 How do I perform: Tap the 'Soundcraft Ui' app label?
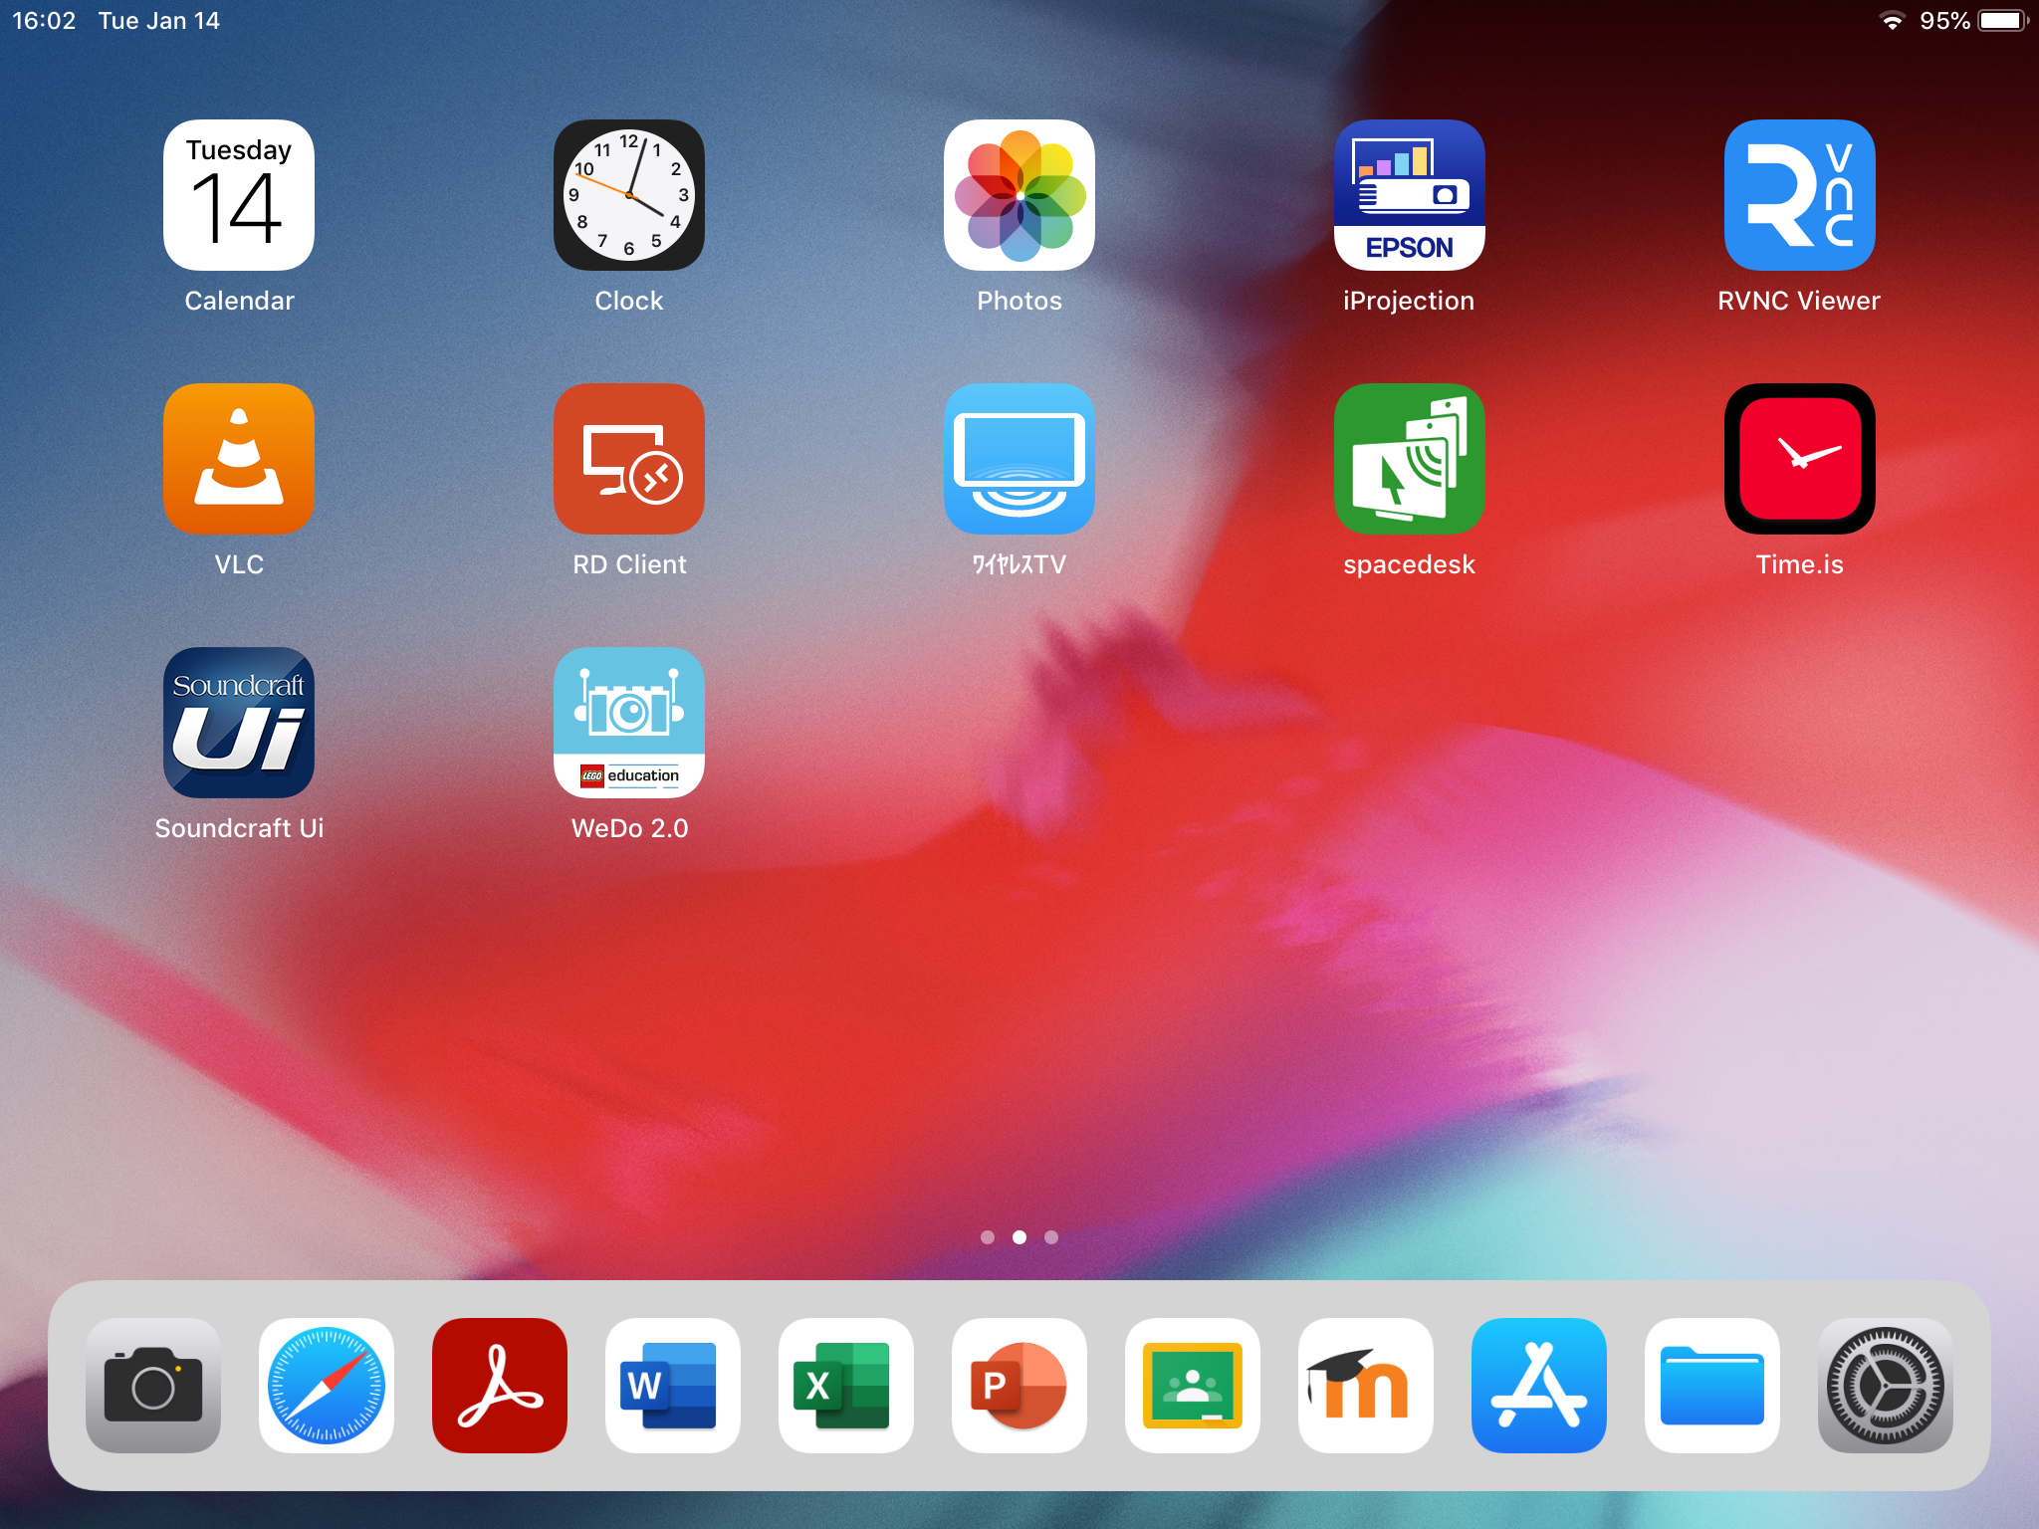[x=239, y=828]
